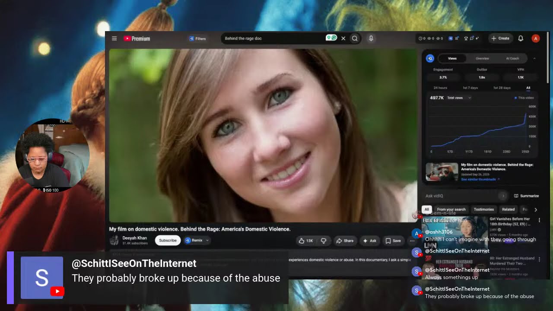Select the 24 hours time range
This screenshot has width=553, height=311.
point(440,88)
